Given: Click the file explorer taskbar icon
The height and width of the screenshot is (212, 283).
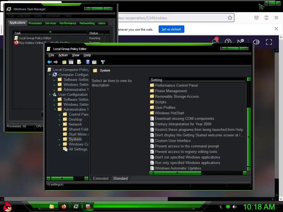Looking at the screenshot, I should (x=52, y=206).
